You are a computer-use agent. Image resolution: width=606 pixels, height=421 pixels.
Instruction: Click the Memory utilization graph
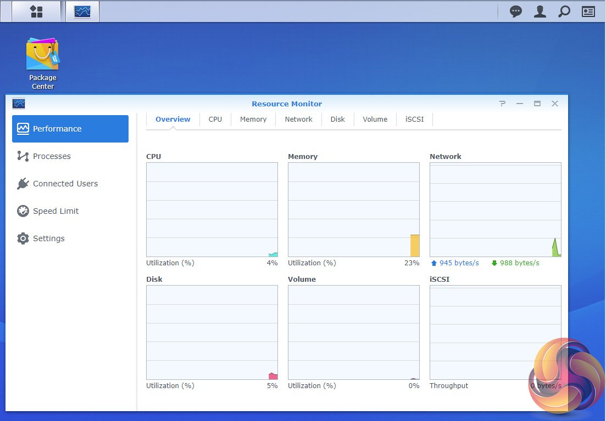(354, 209)
